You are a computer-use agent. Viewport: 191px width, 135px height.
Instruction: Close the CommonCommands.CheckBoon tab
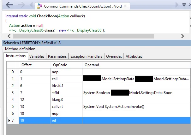point(125,6)
